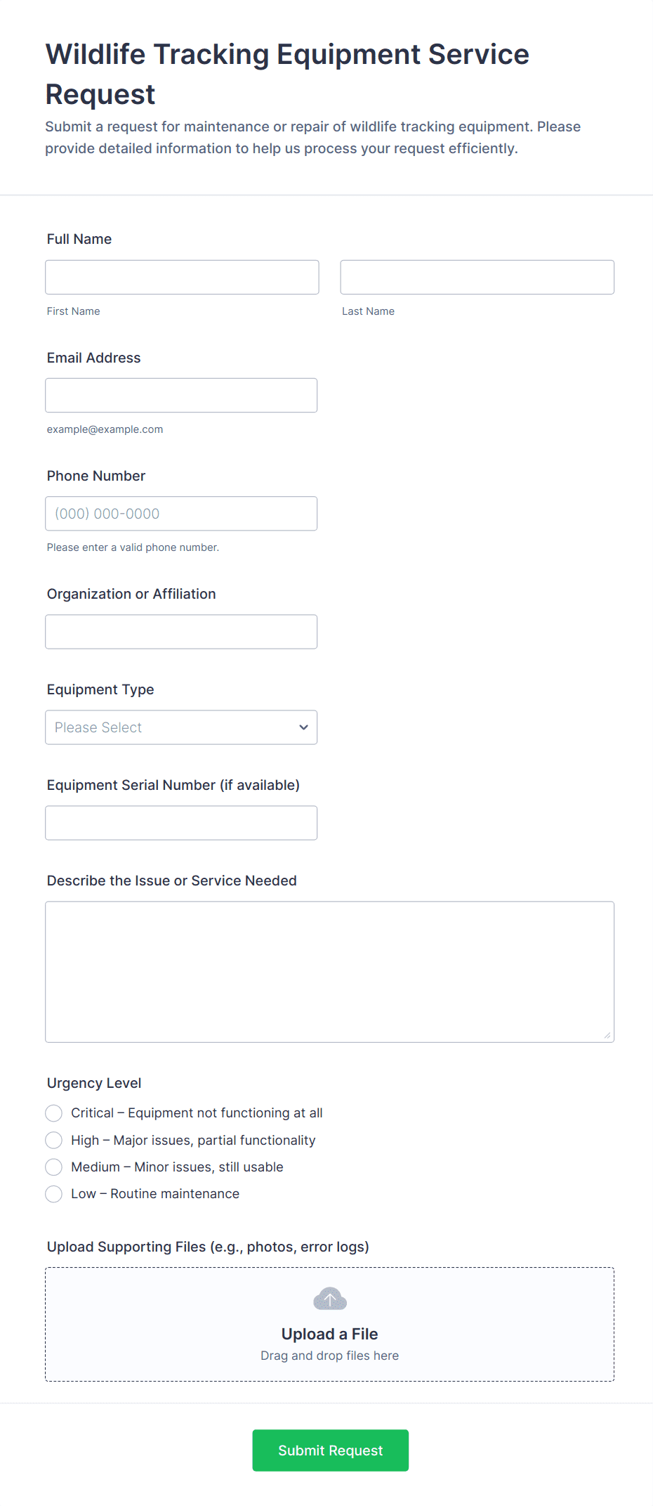
Task: Click the cloud upload icon
Action: click(329, 1299)
